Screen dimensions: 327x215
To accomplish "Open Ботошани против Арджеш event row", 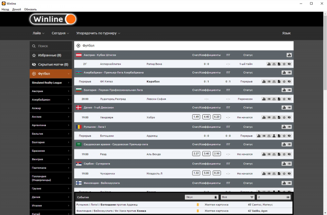I will 184,205.
